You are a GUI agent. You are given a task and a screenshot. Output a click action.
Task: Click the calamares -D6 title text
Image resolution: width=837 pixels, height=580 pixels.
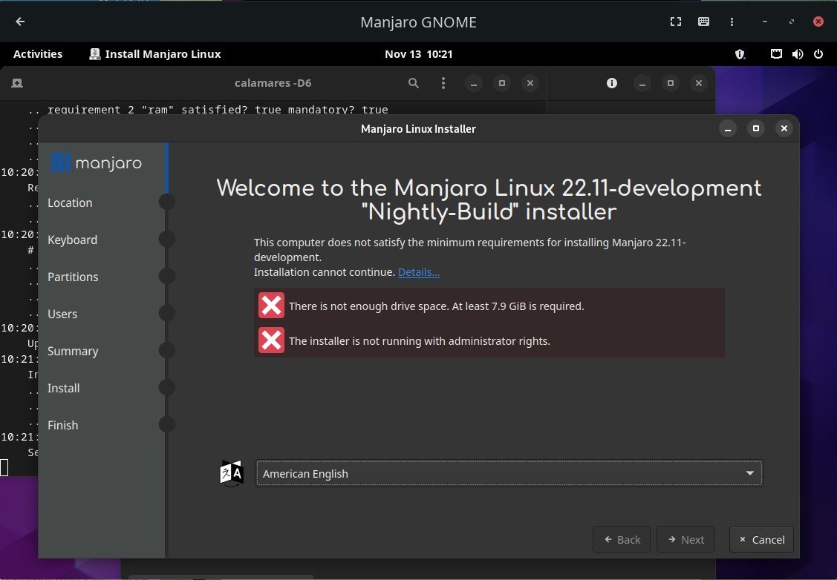273,83
